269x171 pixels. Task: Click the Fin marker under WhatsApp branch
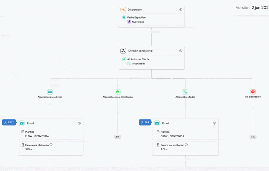pos(118,137)
